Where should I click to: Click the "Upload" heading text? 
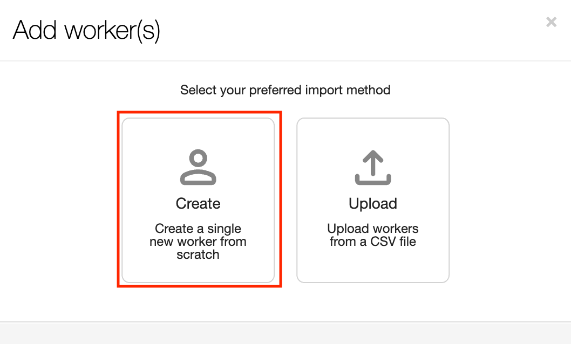[x=373, y=204]
